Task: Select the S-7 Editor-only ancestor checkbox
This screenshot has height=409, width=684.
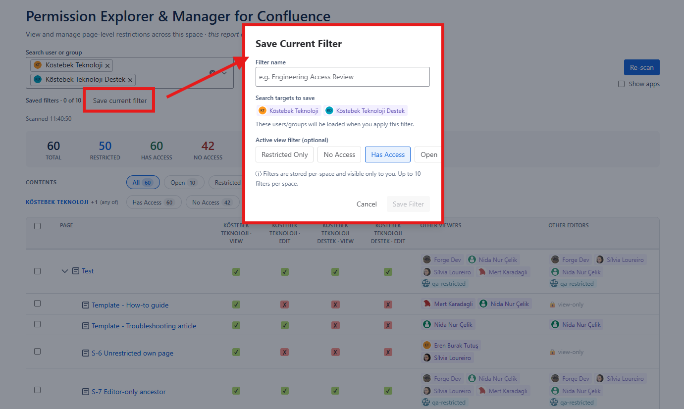Action: coord(37,390)
